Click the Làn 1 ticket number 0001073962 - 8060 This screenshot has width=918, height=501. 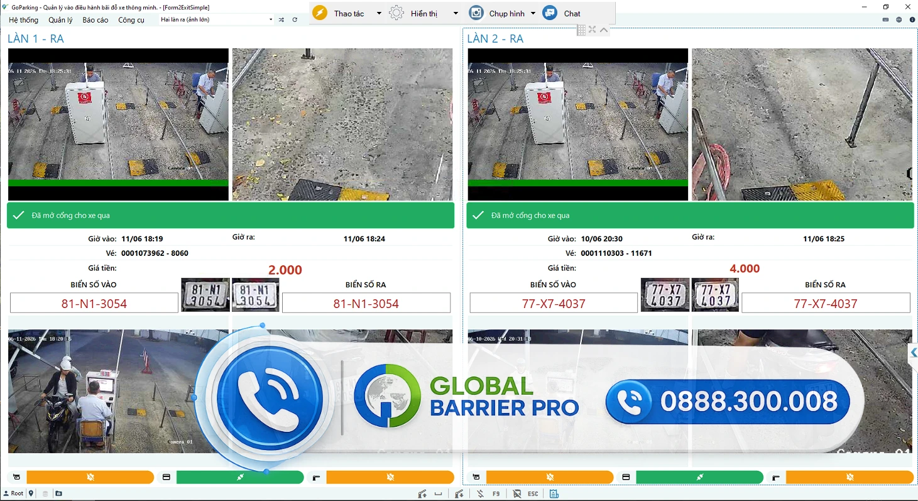pyautogui.click(x=155, y=253)
